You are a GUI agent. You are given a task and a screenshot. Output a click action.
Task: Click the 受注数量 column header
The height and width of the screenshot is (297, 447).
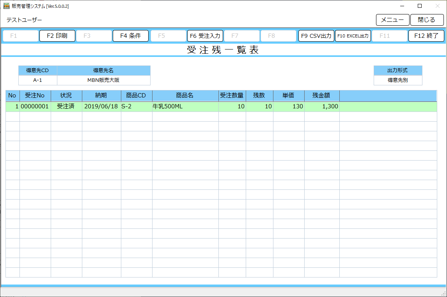[x=232, y=95]
